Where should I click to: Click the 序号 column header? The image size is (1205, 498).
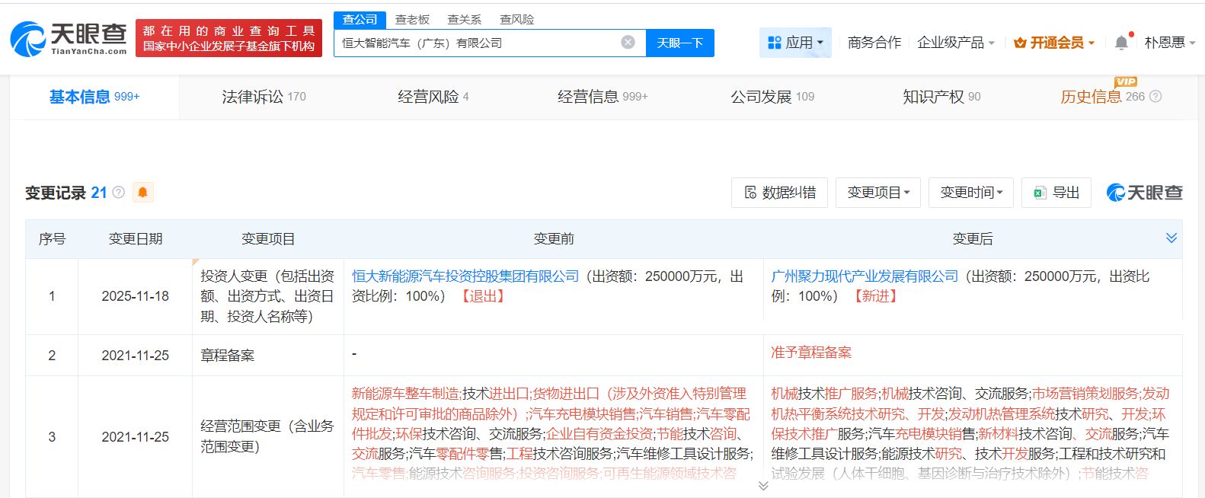pos(52,239)
